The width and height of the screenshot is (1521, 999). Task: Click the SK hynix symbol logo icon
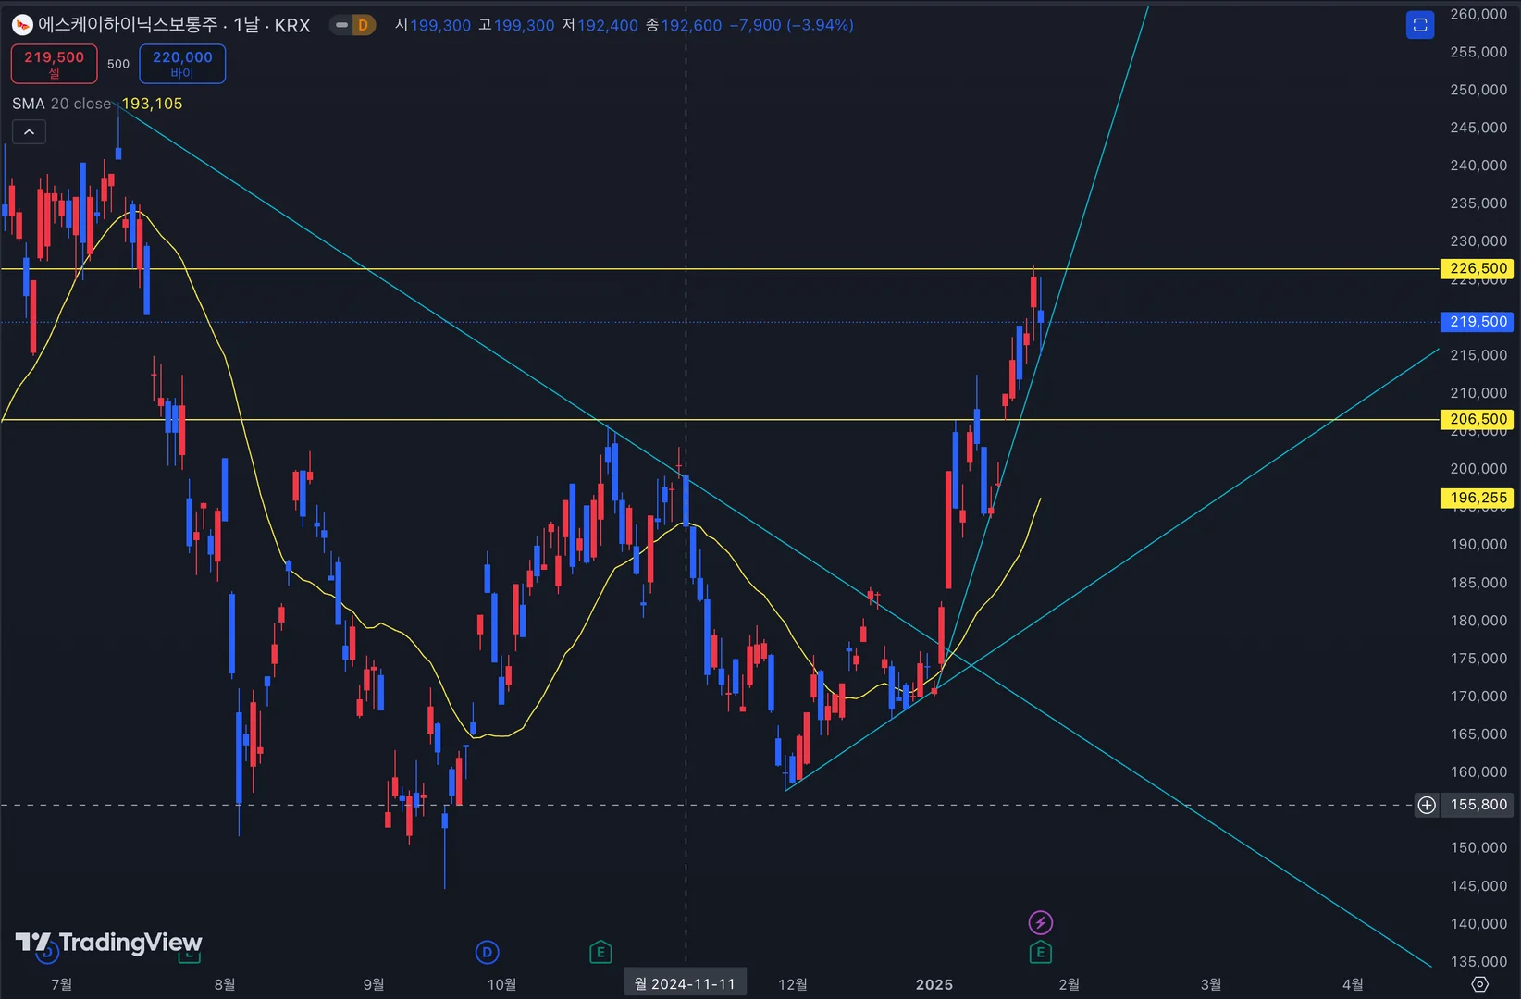click(22, 25)
